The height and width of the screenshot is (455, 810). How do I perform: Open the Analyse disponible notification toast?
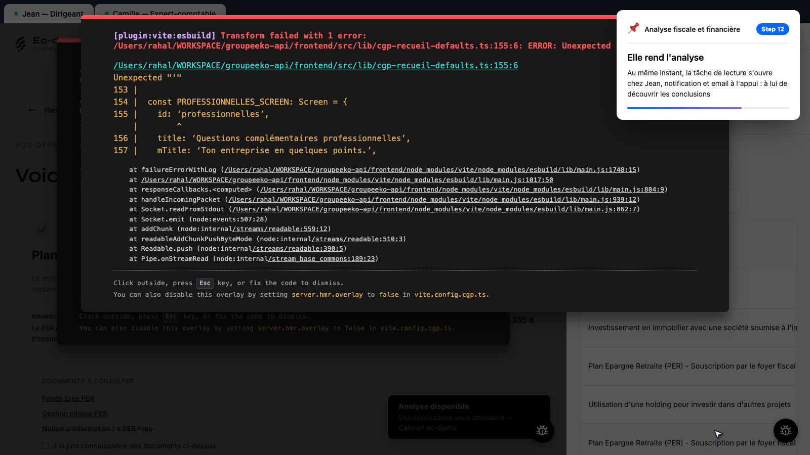click(469, 417)
